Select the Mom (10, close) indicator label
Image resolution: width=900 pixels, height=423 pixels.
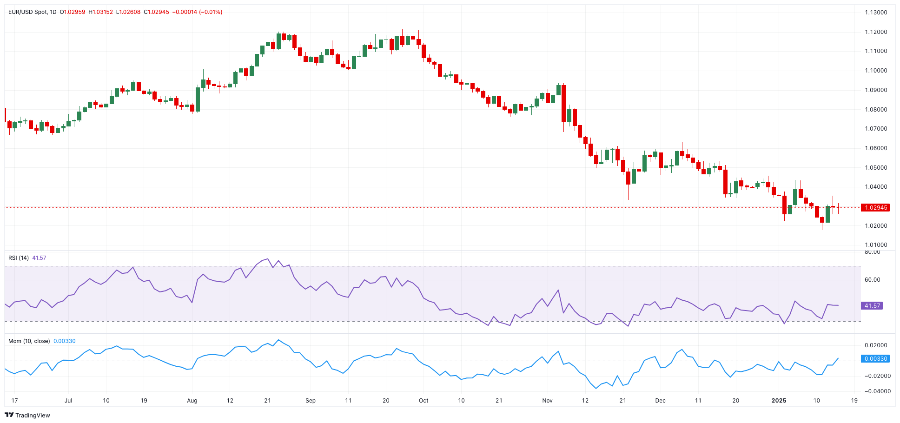(29, 341)
